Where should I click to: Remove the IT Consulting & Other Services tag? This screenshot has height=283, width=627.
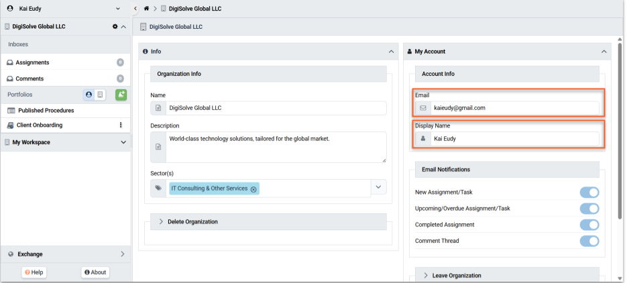coord(253,189)
